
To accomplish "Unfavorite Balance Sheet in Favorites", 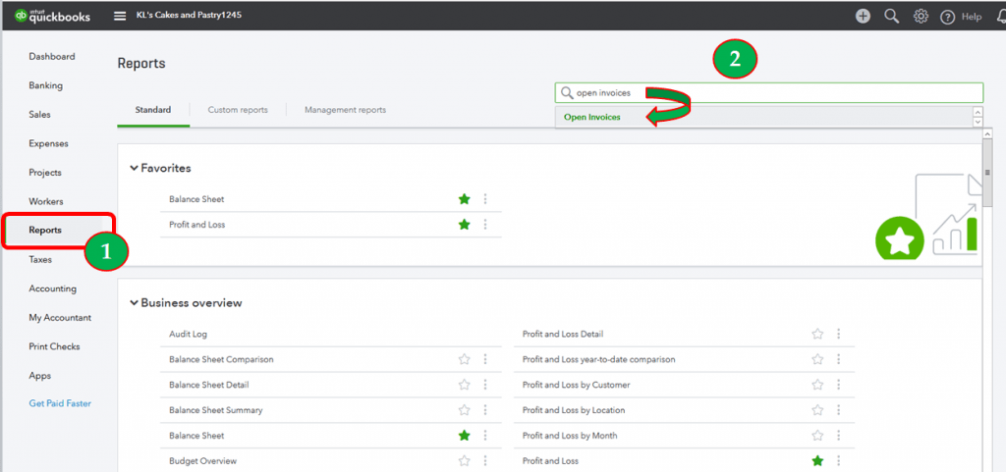I will pos(465,199).
